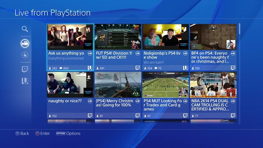Click the 102 viewer count

coord(54,116)
